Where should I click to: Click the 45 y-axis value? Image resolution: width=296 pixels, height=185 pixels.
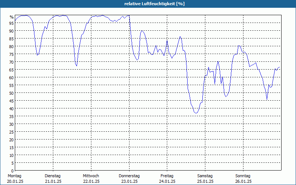tap(12, 101)
